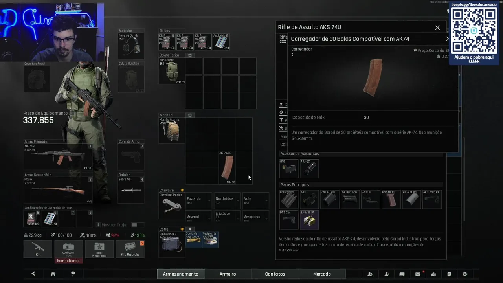The width and height of the screenshot is (503, 283).
Task: Click the Build Predefinida button
Action: click(x=99, y=249)
